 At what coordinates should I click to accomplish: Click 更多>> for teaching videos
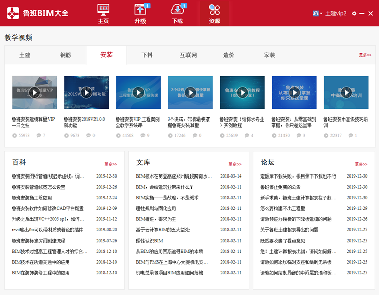point(365,55)
